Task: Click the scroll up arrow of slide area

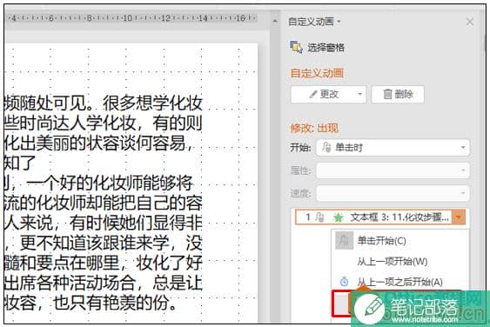Action: 275,21
